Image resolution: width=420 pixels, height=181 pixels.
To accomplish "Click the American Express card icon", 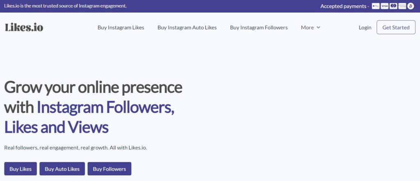I will click(402, 6).
